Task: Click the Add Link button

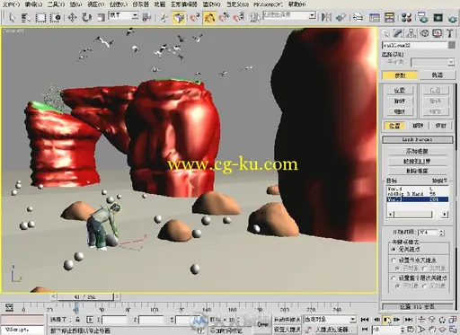Action: [417, 151]
